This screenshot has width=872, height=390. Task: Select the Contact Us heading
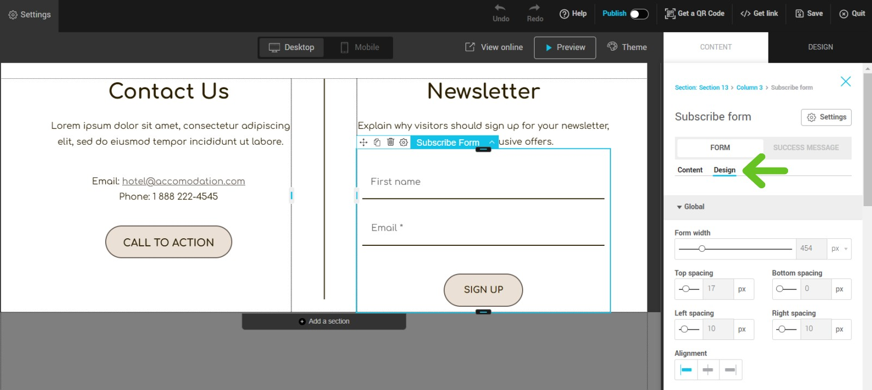[169, 91]
